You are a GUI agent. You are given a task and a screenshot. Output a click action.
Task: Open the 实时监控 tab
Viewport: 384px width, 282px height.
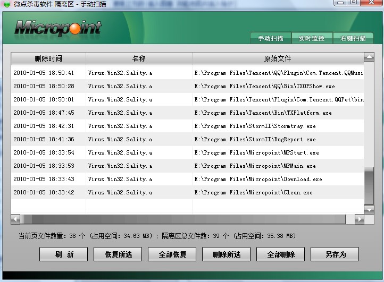click(312, 38)
